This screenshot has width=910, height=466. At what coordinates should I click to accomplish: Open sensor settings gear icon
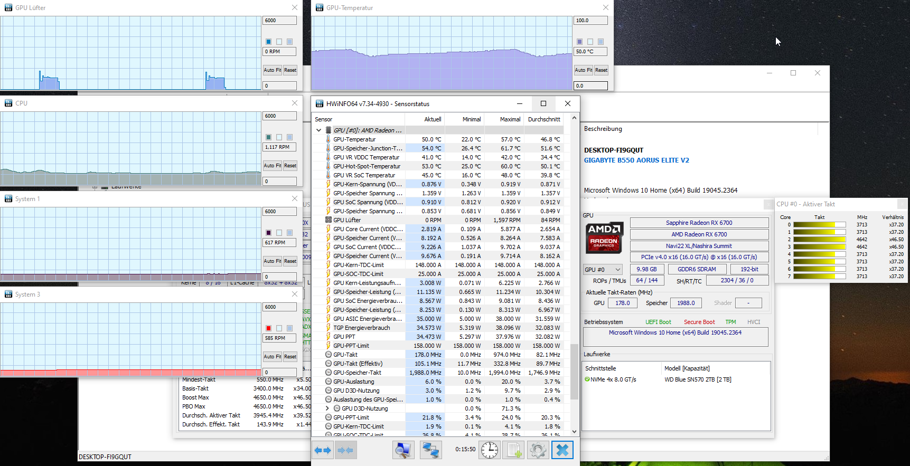pyautogui.click(x=538, y=450)
